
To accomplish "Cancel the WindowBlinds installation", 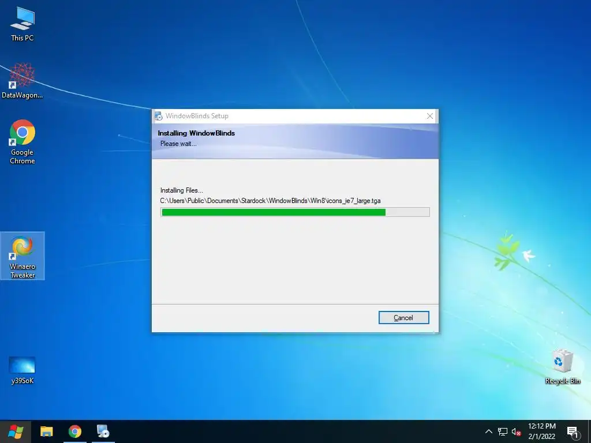I will click(x=403, y=318).
